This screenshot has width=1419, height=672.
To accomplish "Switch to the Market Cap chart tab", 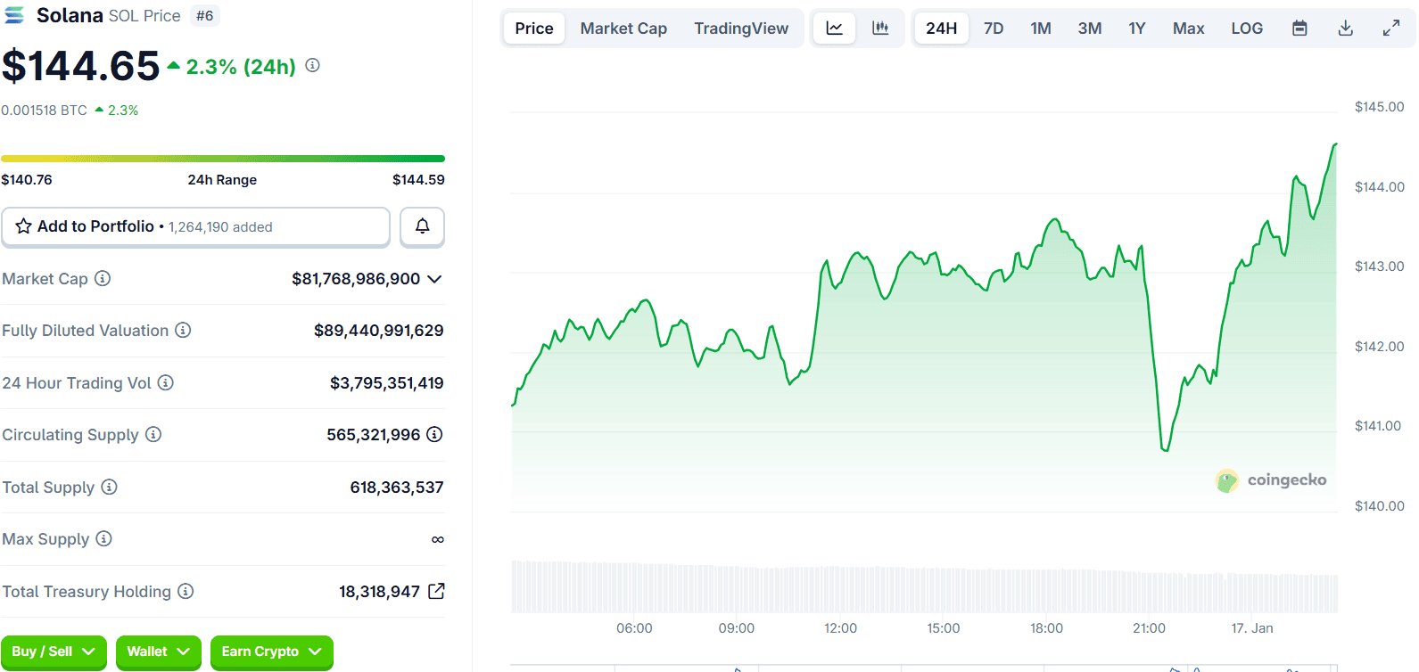I will (623, 29).
